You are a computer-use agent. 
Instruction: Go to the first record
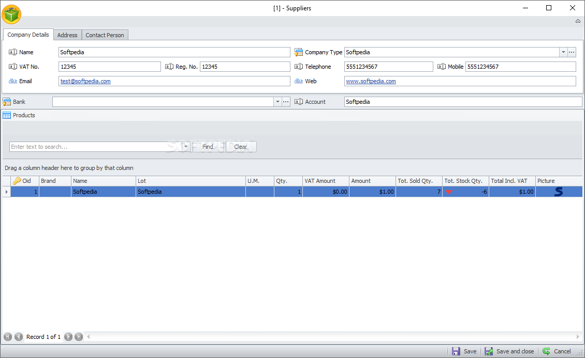(x=8, y=337)
